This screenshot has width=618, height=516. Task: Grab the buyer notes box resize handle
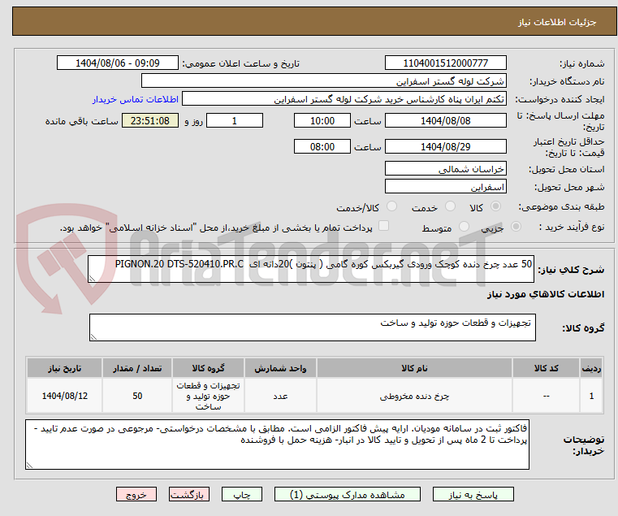[29, 466]
